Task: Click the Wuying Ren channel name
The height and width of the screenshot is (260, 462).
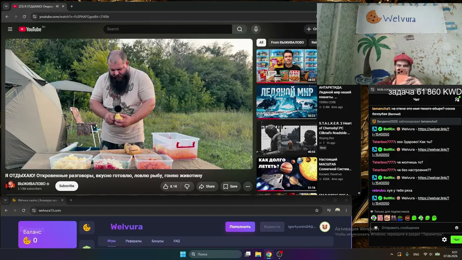Action: (327, 138)
